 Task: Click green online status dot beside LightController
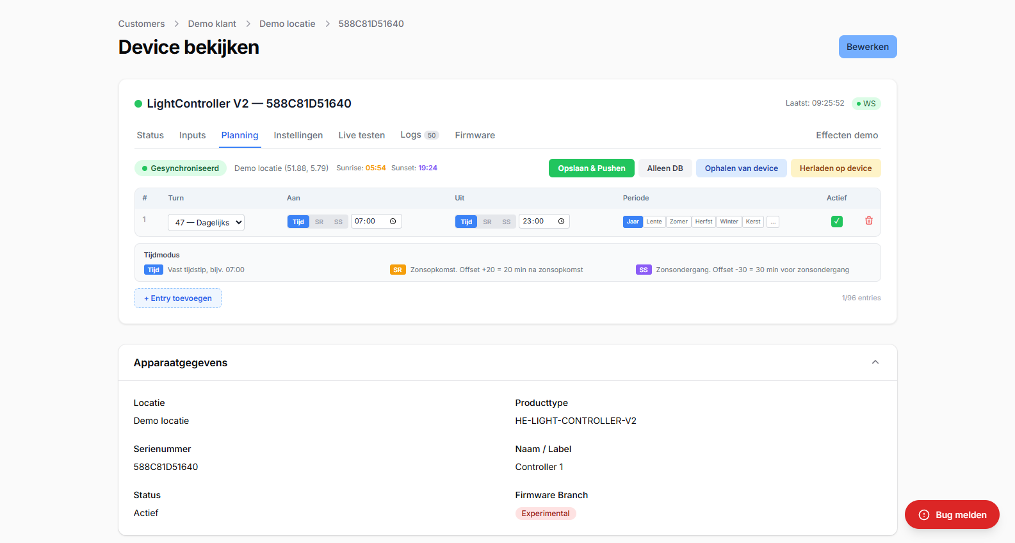click(138, 104)
